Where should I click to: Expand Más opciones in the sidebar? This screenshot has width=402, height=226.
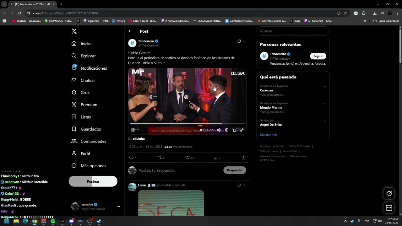point(89,166)
